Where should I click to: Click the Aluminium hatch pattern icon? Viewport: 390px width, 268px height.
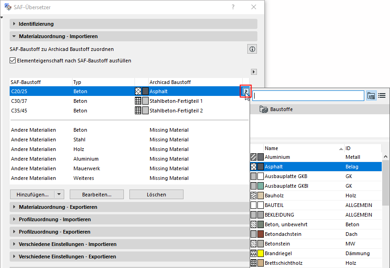(x=253, y=157)
